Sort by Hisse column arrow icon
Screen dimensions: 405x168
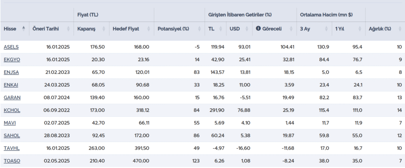[x=24, y=29]
